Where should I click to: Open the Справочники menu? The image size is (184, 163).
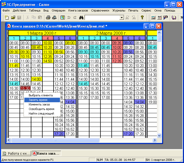pyautogui.click(x=100, y=10)
